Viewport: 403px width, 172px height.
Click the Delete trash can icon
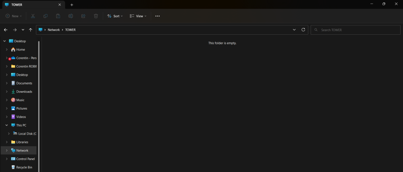click(x=96, y=16)
